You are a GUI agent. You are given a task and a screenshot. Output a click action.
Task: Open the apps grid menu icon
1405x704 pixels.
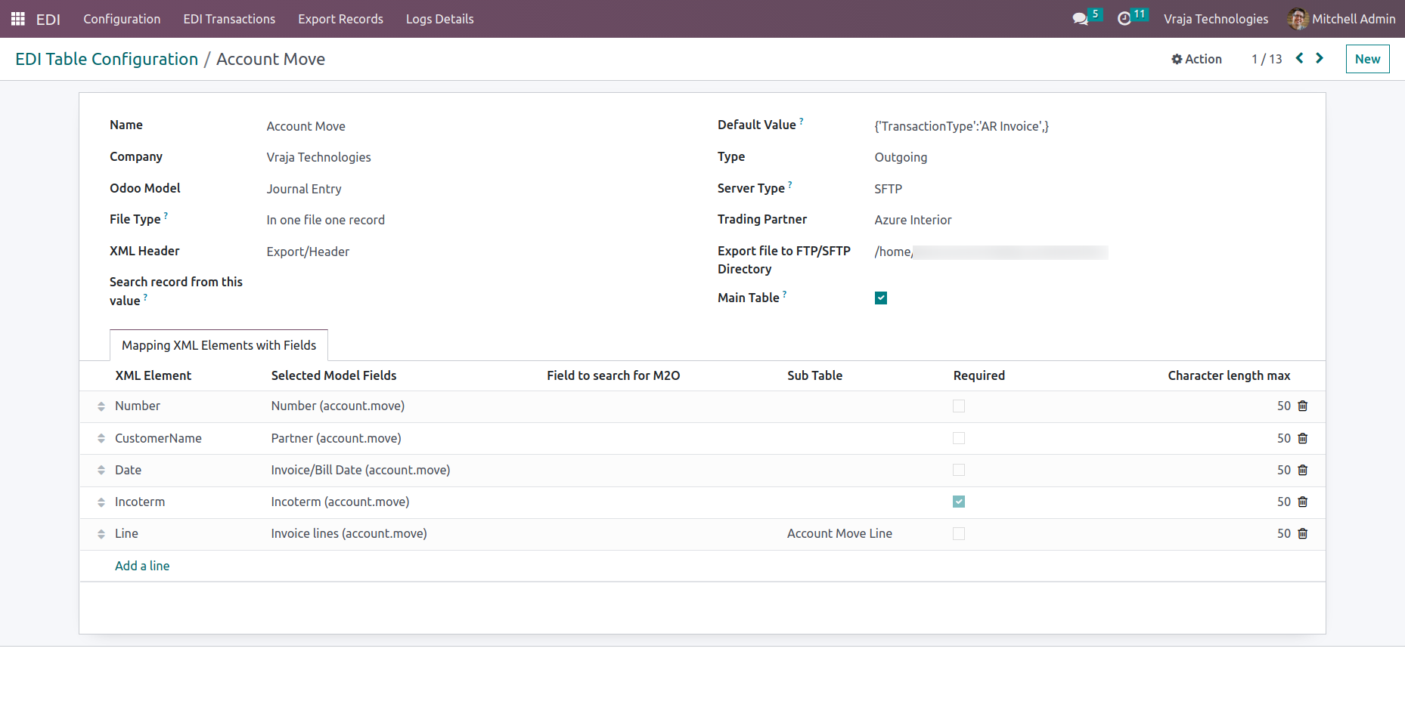(18, 19)
